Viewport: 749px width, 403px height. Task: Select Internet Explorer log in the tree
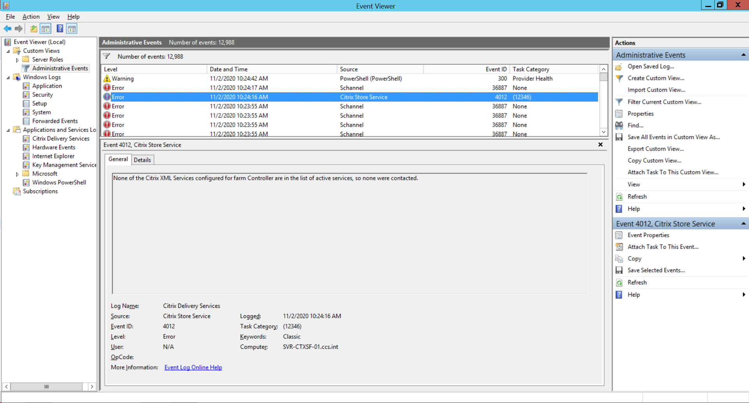pos(53,156)
